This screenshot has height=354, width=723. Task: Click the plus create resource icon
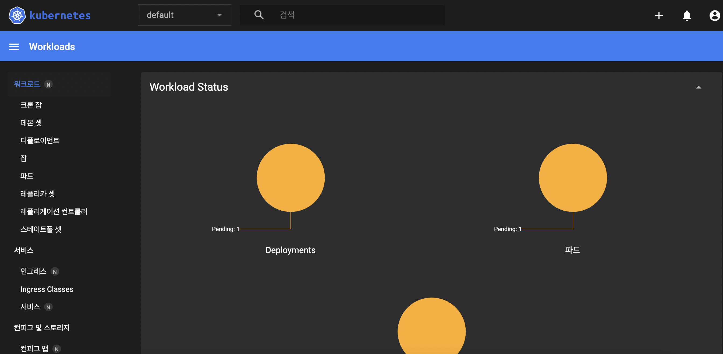(x=659, y=15)
